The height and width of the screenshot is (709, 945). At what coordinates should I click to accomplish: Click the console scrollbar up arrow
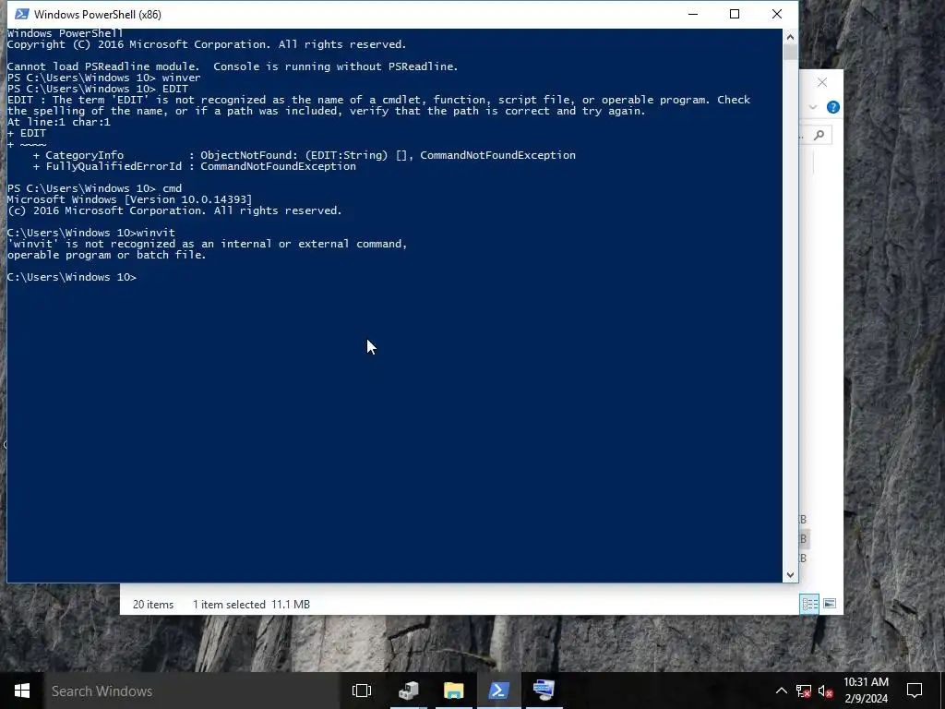790,37
